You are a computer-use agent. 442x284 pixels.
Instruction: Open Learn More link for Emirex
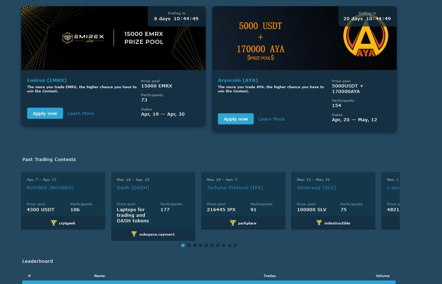(81, 113)
